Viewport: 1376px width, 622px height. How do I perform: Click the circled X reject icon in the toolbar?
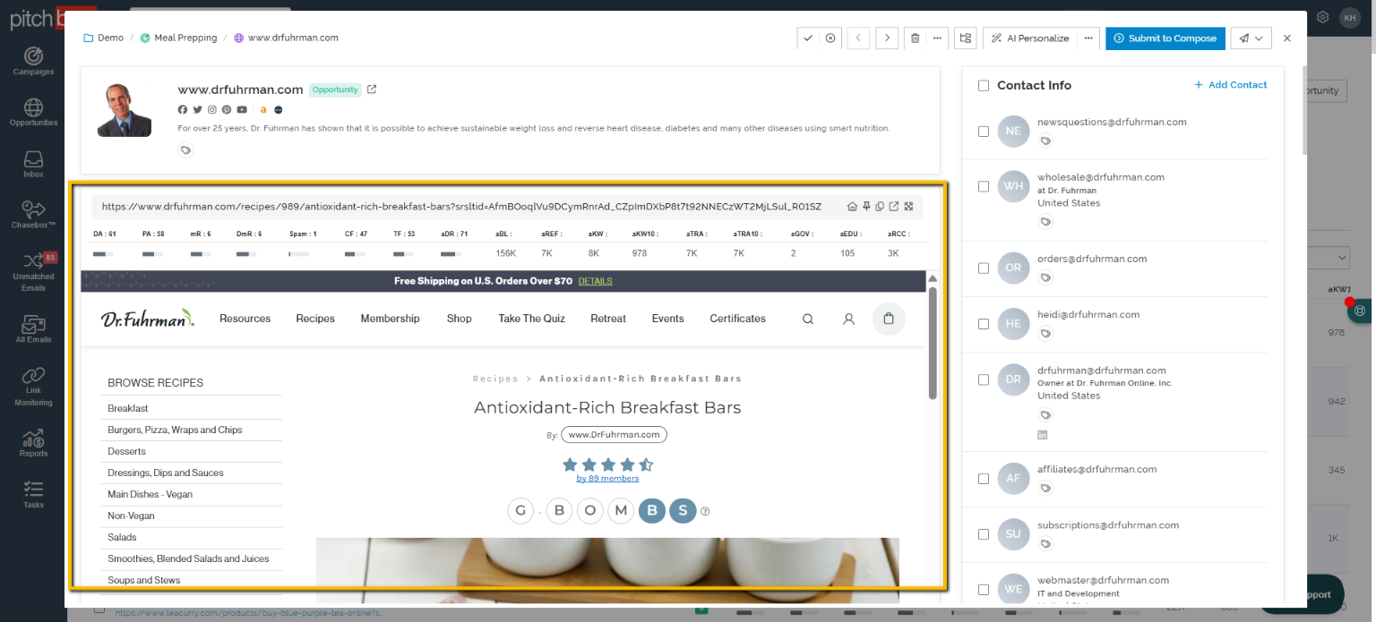click(x=830, y=38)
